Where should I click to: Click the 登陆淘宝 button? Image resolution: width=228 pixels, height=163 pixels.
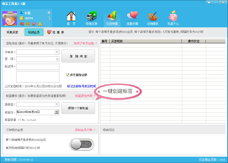coord(78,56)
